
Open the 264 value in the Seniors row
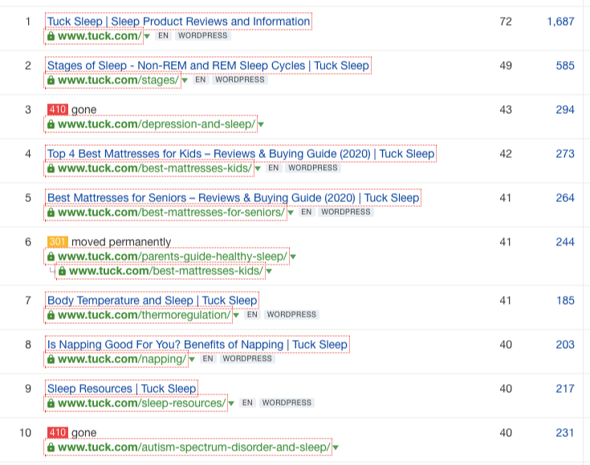(x=565, y=198)
